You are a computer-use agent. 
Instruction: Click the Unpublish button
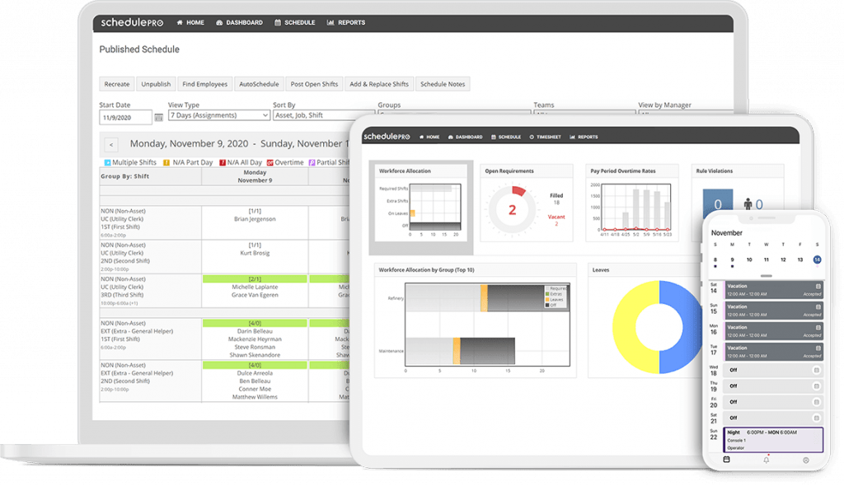tap(156, 84)
